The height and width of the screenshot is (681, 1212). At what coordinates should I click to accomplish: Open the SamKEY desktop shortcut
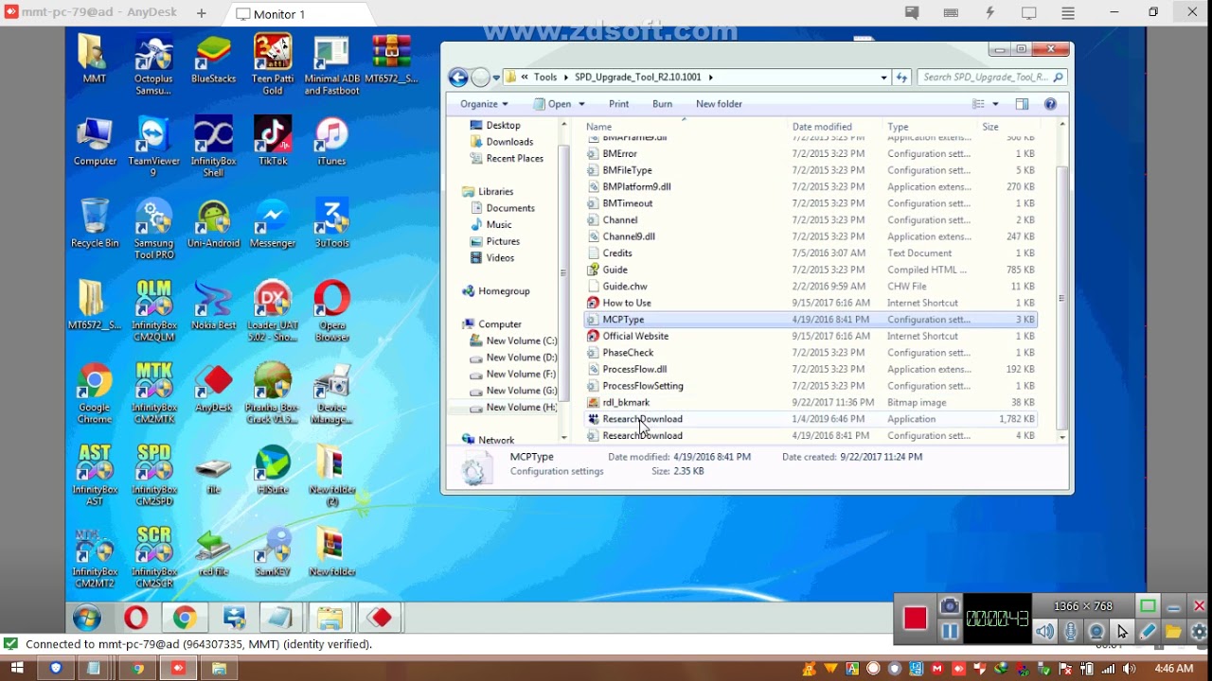(x=273, y=552)
